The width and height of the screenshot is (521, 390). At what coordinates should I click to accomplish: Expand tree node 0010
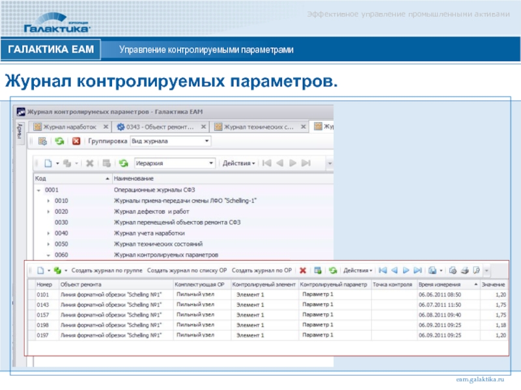[x=48, y=201]
